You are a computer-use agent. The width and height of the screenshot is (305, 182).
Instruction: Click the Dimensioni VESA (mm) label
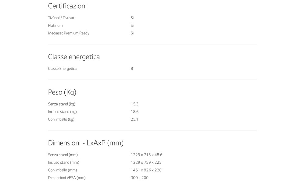pos(67,178)
